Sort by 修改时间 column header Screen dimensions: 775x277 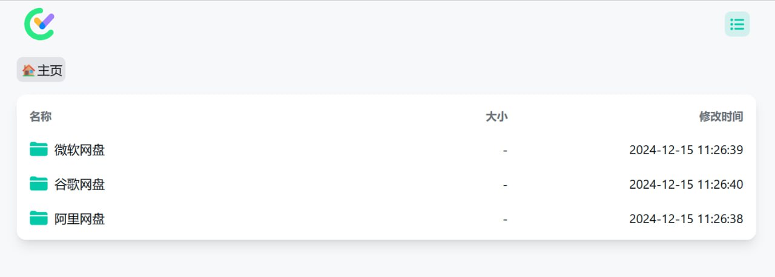coord(721,117)
